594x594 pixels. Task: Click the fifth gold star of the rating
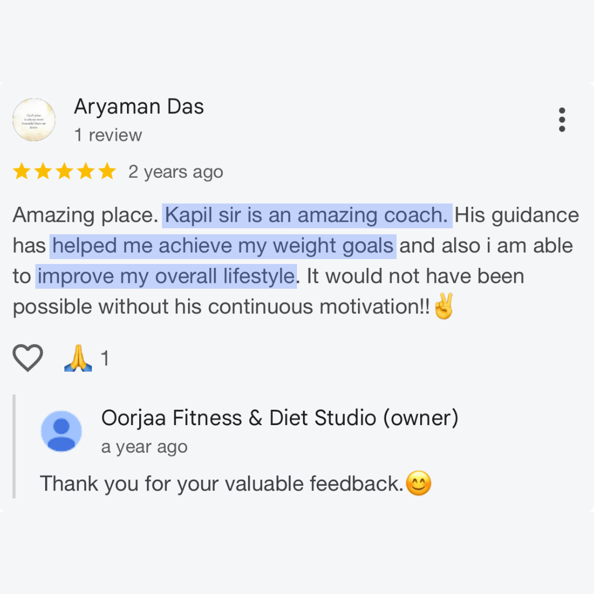(107, 171)
